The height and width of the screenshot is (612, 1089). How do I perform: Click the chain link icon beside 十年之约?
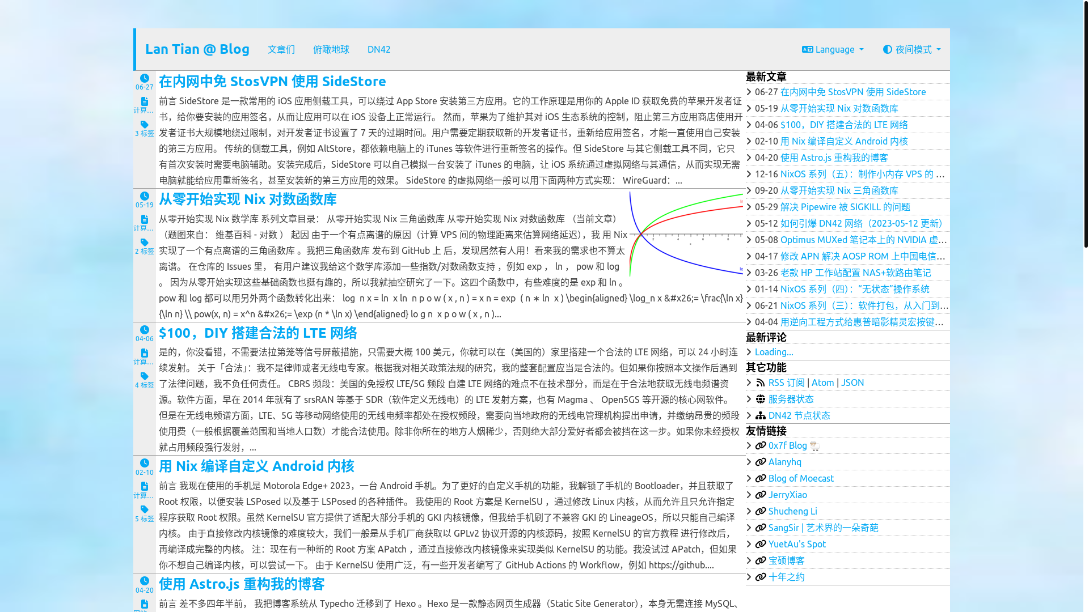tap(761, 577)
